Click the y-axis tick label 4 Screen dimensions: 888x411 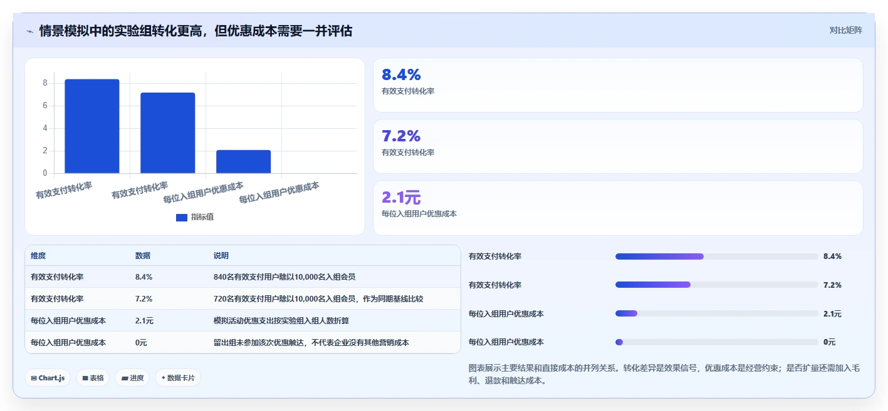click(45, 128)
